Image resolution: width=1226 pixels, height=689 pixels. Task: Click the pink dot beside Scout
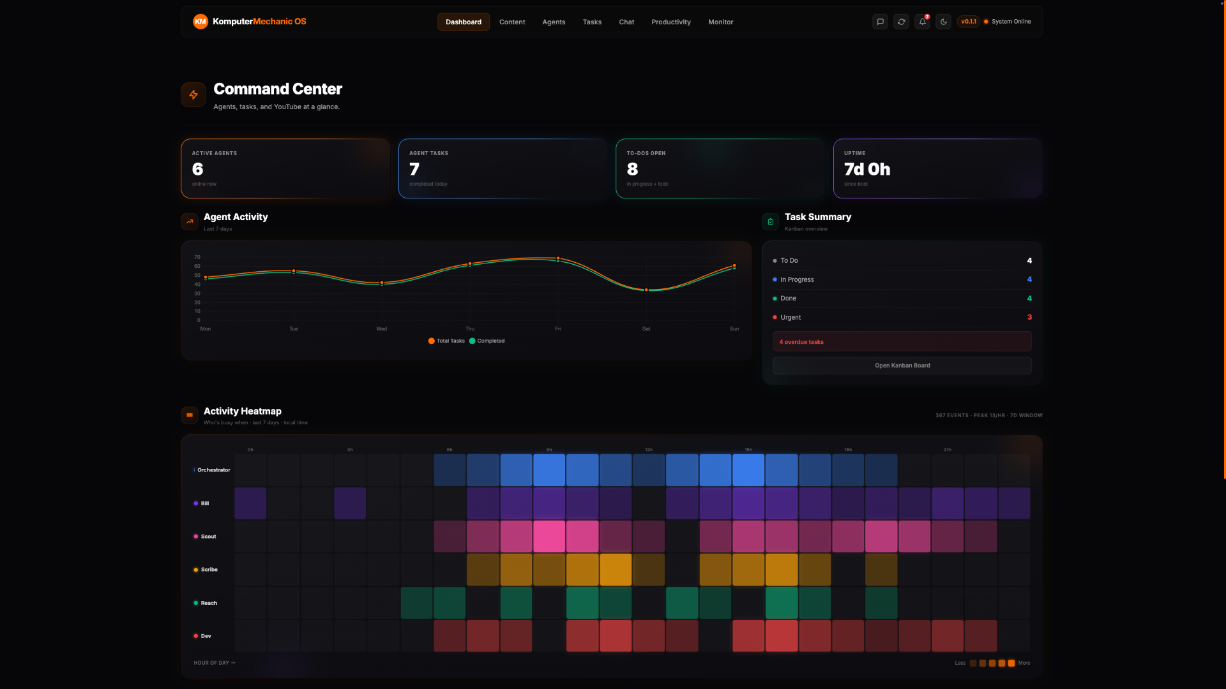[195, 537]
